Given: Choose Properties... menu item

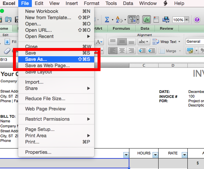Looking at the screenshot, I should click(56, 152).
